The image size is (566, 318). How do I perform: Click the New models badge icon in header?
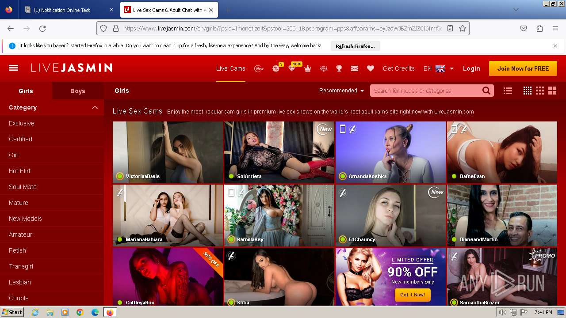pos(259,68)
